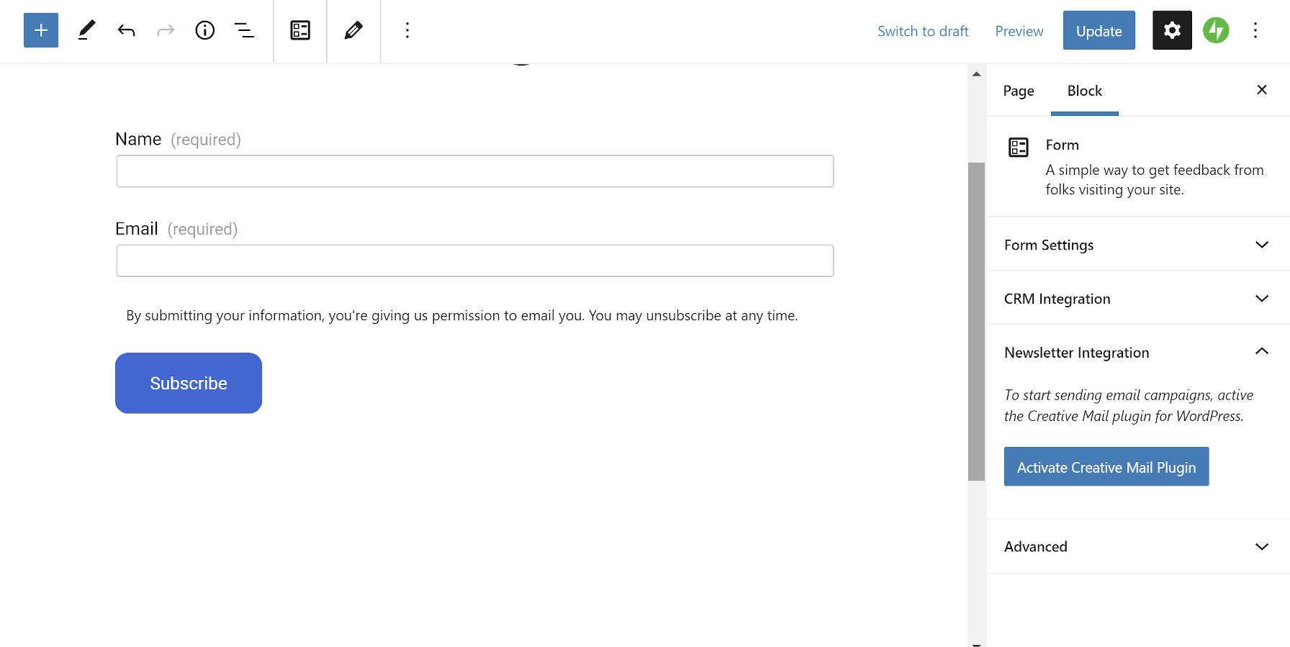Click the edit form pencil icon
The width and height of the screenshot is (1290, 647).
click(x=353, y=30)
